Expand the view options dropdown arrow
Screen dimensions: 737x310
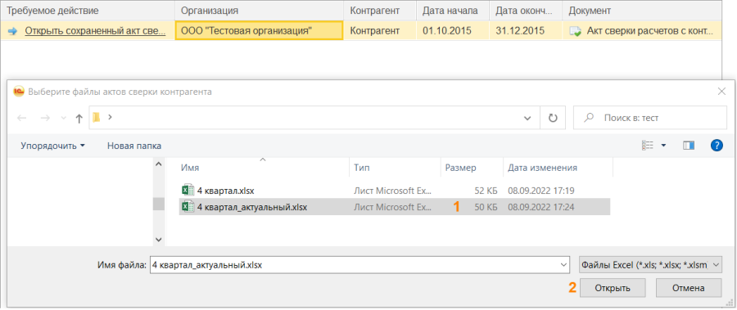663,146
